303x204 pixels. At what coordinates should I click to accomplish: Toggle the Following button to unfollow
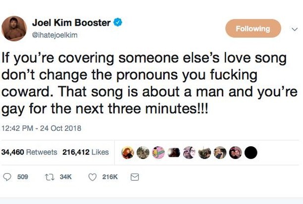(252, 29)
